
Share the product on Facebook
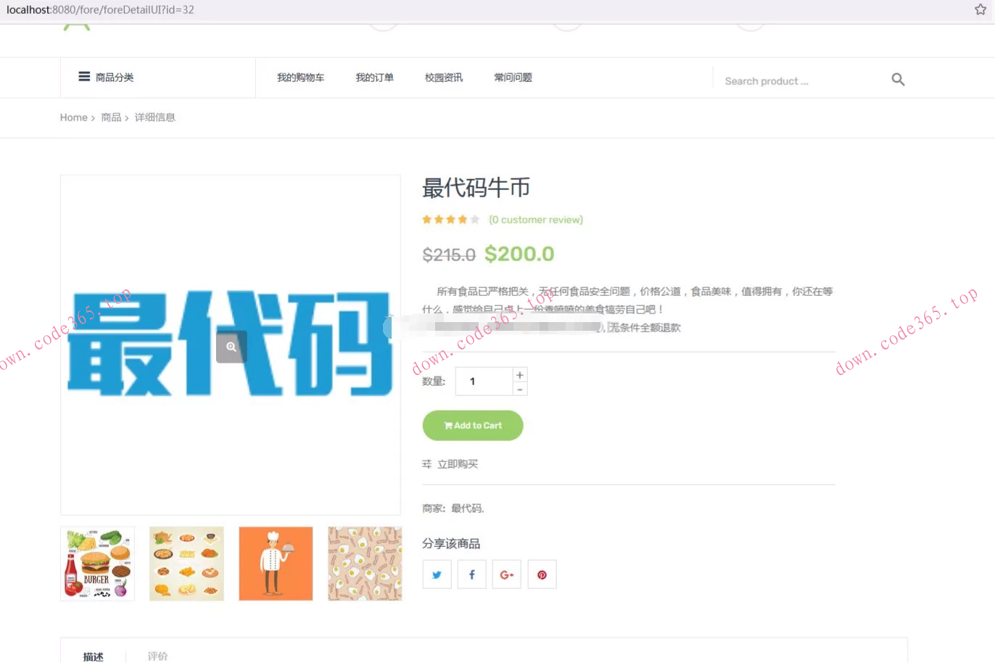[x=471, y=574]
